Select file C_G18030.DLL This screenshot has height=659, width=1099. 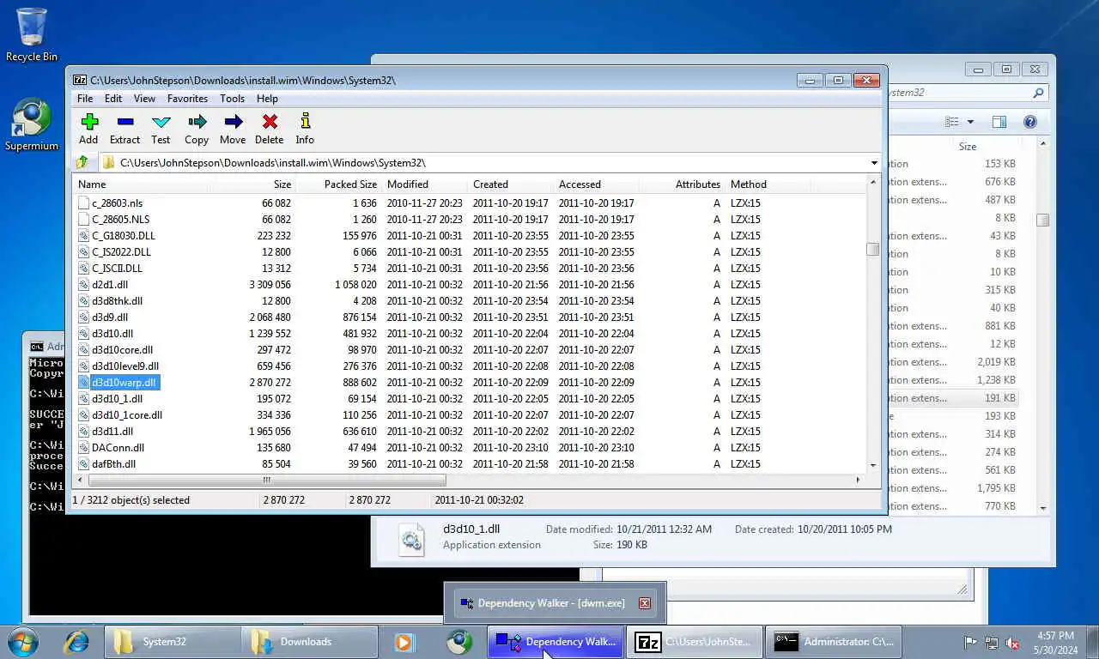tap(124, 236)
